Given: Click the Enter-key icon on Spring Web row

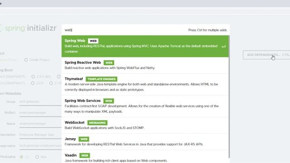Looking at the screenshot, I should tap(223, 46).
